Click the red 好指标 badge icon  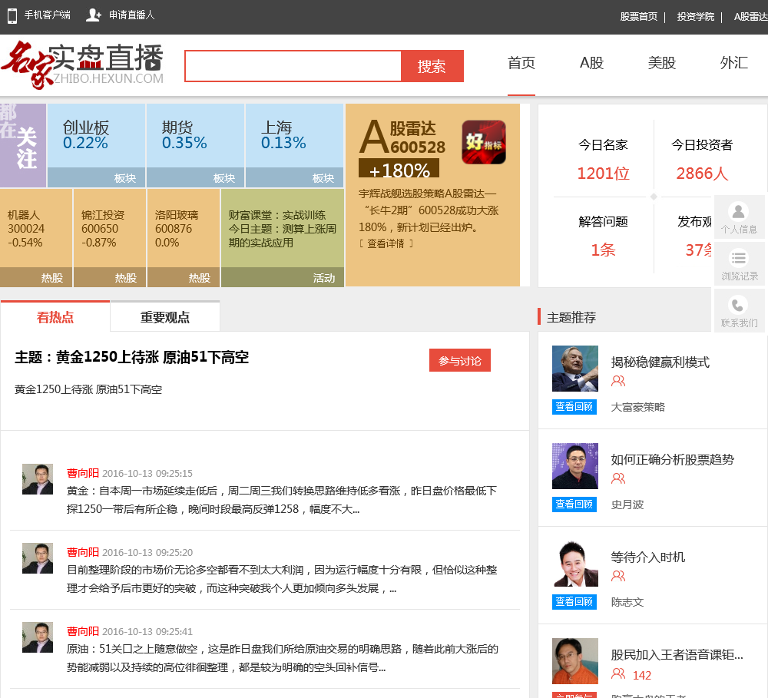(x=484, y=142)
